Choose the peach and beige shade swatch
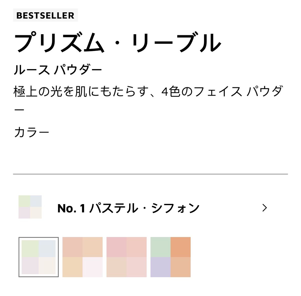 [x=83, y=257]
